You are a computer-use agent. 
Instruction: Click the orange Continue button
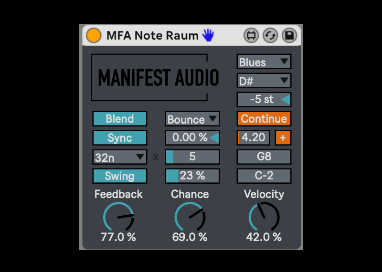264,119
